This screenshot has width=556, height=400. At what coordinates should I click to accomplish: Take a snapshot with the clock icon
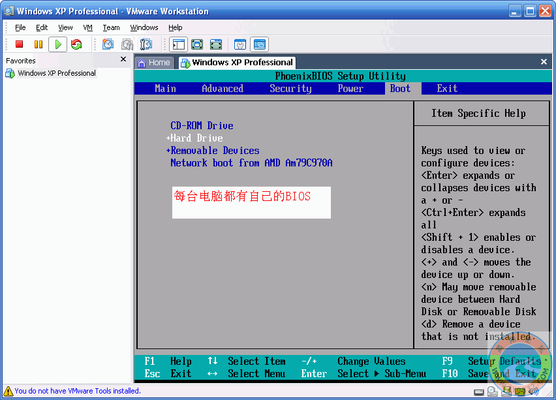pos(108,44)
